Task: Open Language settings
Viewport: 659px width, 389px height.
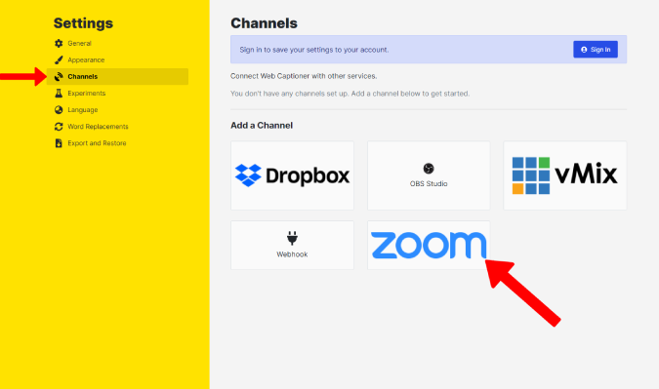Action: coord(117,110)
